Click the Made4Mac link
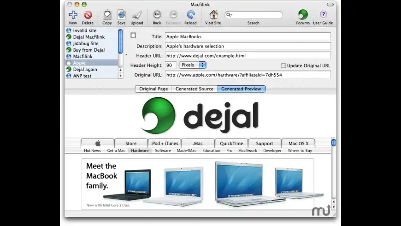 coord(186,150)
